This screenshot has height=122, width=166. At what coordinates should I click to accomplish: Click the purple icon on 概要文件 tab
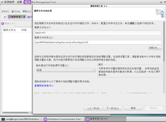pos(3,24)
